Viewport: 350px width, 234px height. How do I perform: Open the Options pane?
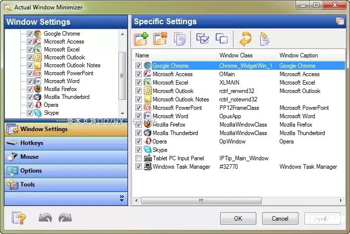[66, 171]
